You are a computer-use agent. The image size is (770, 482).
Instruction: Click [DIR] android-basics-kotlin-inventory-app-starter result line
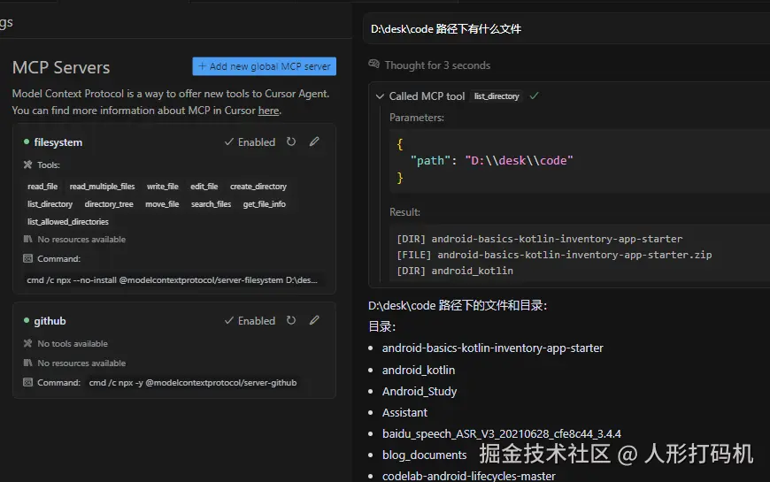pyautogui.click(x=540, y=239)
